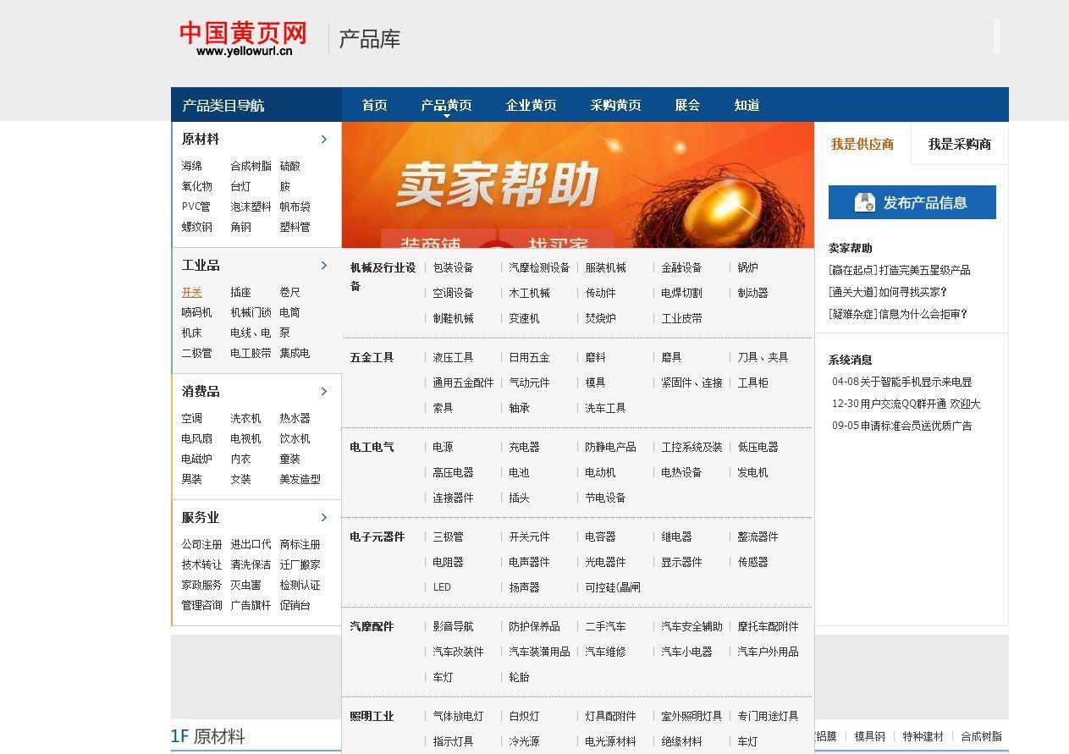Viewport: 1069px width, 754px height.
Task: Click the pencil icon on 发布产品信息 button
Action: pos(865,202)
